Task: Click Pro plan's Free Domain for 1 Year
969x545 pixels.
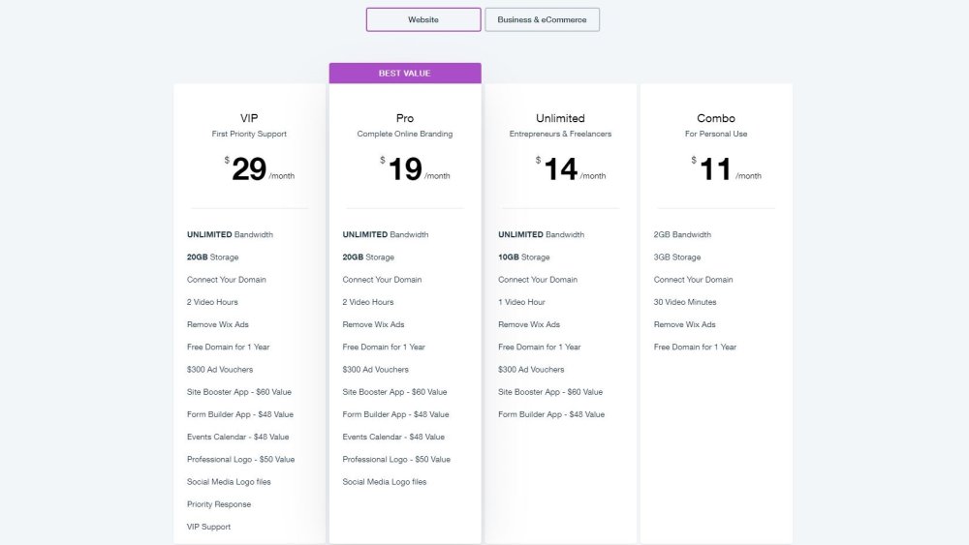Action: point(384,347)
